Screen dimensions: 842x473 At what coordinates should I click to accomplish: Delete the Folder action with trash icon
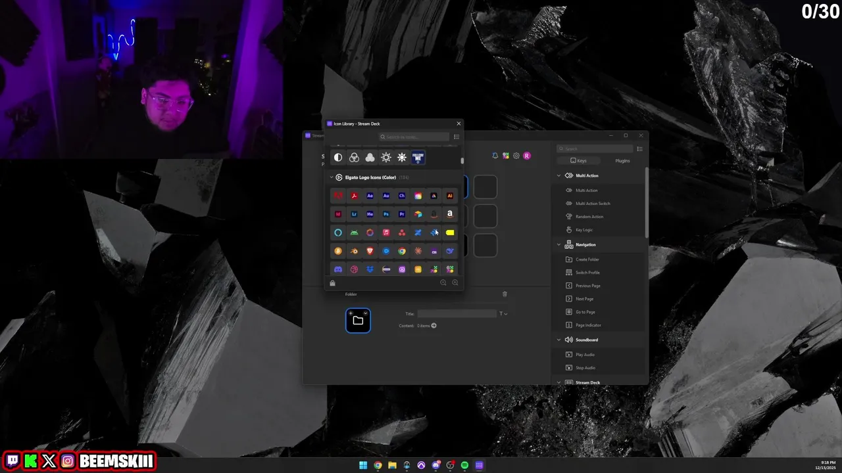click(505, 294)
